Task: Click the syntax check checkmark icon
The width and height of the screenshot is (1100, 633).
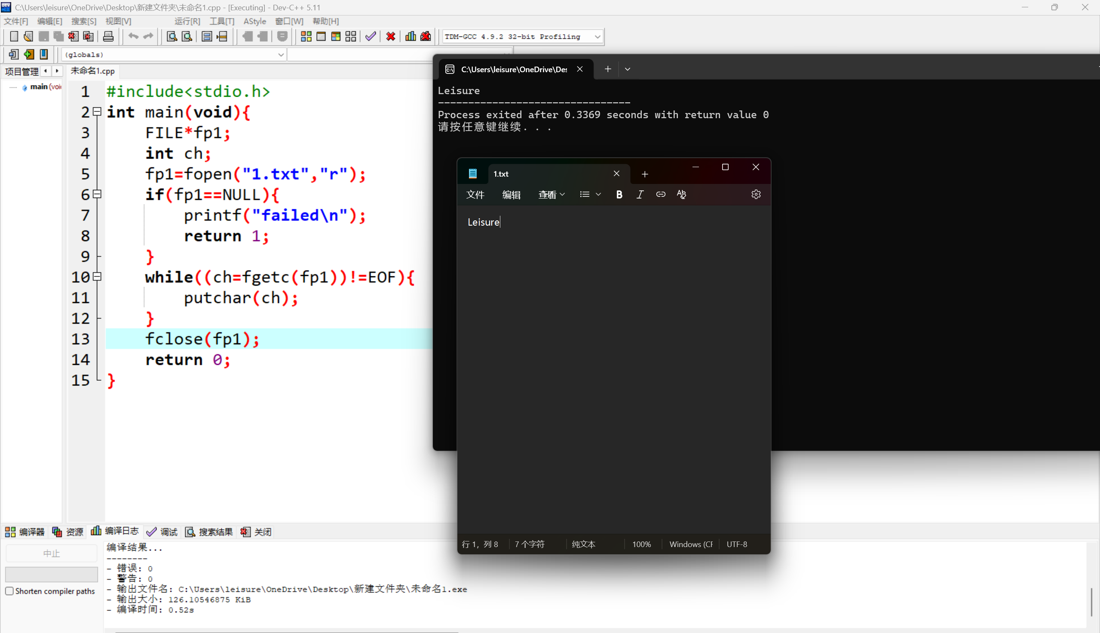Action: (x=371, y=37)
